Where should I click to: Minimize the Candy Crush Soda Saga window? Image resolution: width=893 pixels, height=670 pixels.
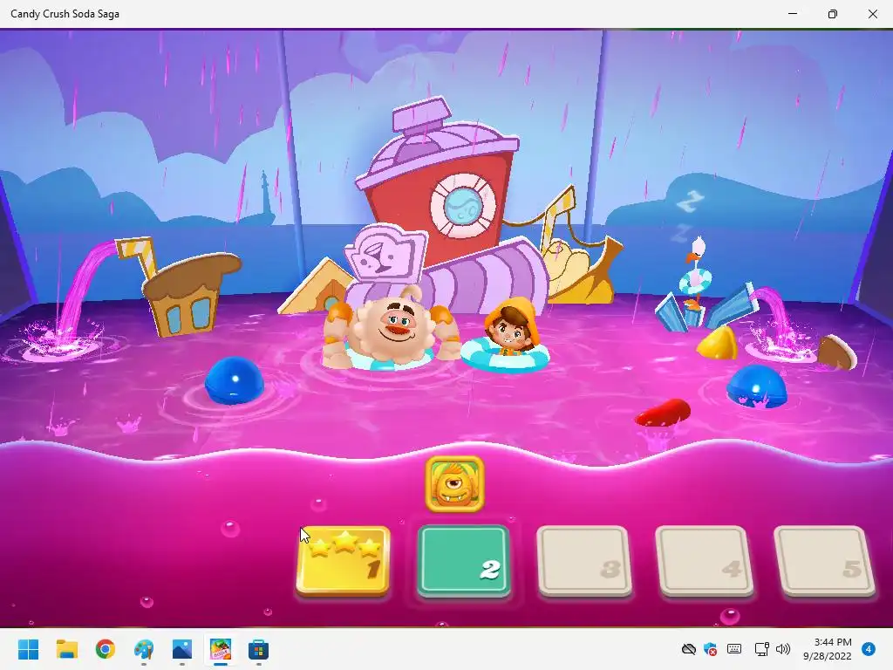click(793, 14)
